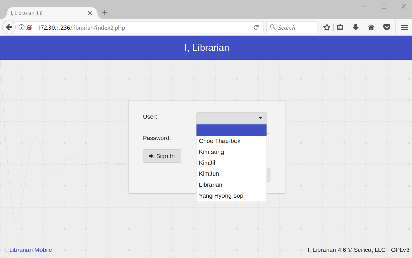
Task: Open the bookmarks list icon
Action: pyautogui.click(x=340, y=27)
